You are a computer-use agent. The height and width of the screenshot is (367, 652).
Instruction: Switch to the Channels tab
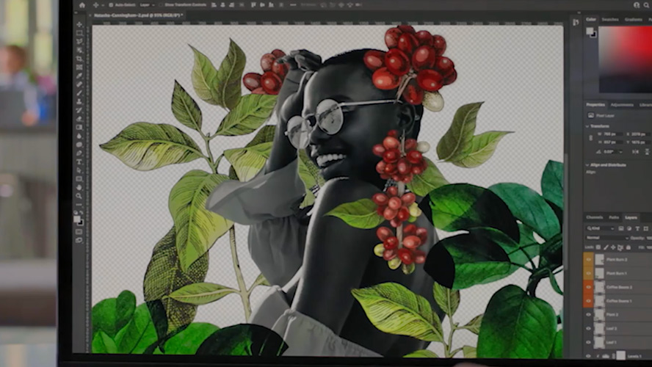[594, 217]
